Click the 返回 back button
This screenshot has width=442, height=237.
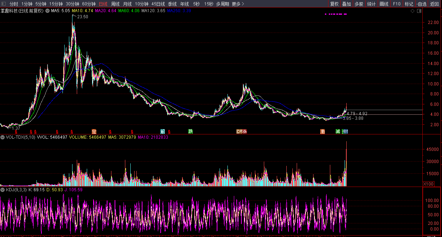(435, 4)
